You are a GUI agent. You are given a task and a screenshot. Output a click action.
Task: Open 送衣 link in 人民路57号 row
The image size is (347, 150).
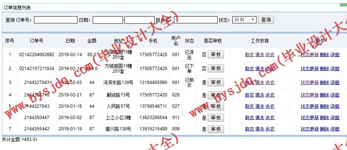(x=270, y=106)
